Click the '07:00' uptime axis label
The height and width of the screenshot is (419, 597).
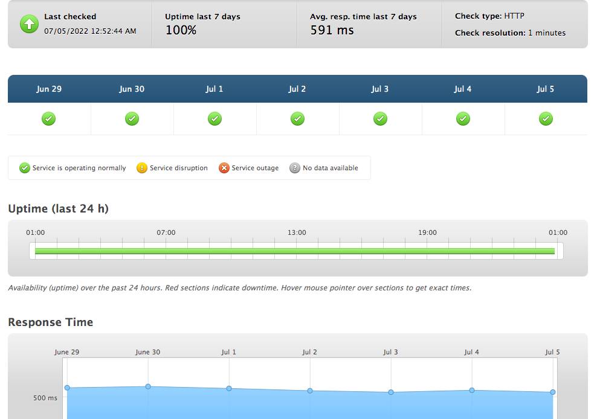pyautogui.click(x=166, y=232)
